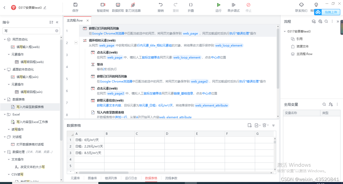
Task: Add a new global variable (fx icon)
Action: [331, 104]
